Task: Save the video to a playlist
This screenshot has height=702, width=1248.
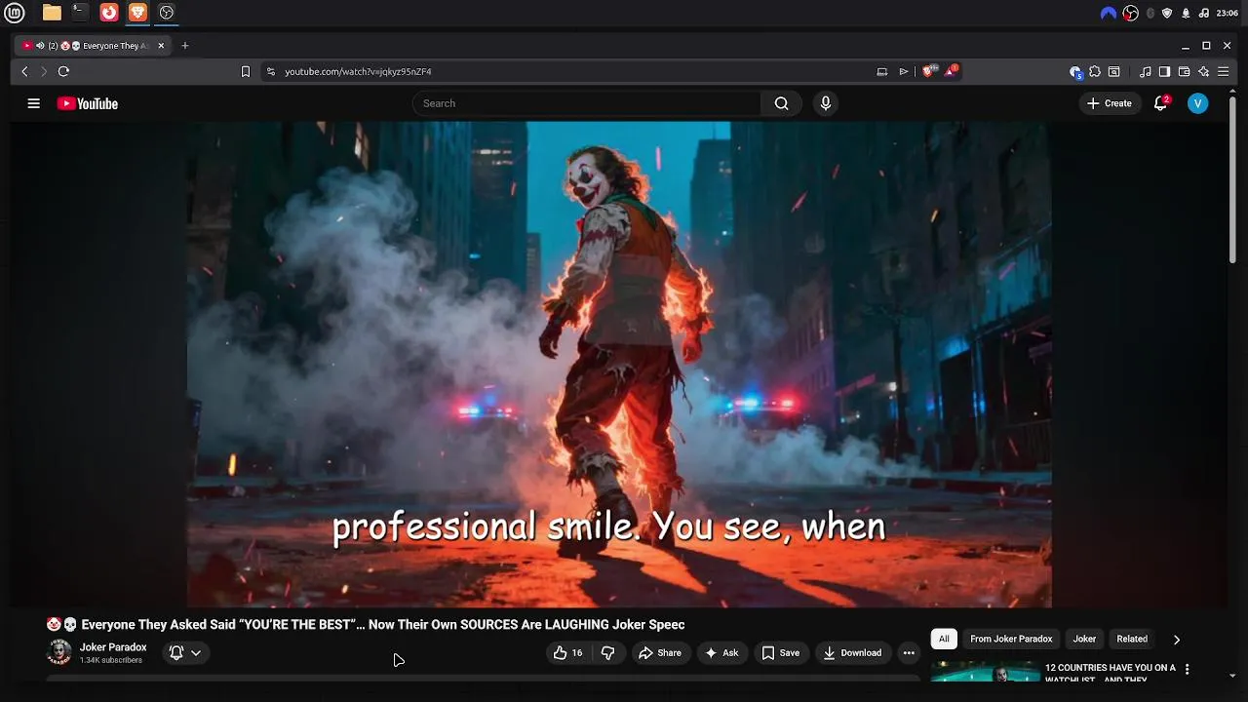Action: (x=780, y=653)
